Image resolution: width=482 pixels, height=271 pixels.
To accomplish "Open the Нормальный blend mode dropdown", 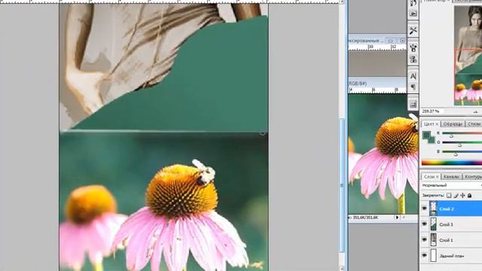I will click(452, 186).
